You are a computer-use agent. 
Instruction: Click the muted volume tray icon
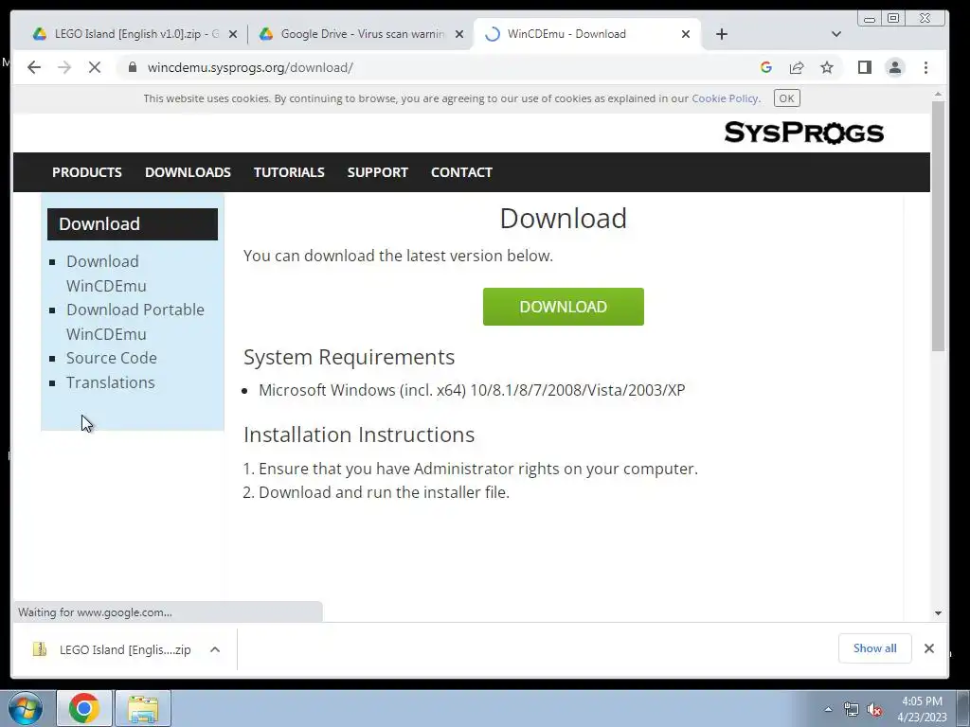point(874,709)
